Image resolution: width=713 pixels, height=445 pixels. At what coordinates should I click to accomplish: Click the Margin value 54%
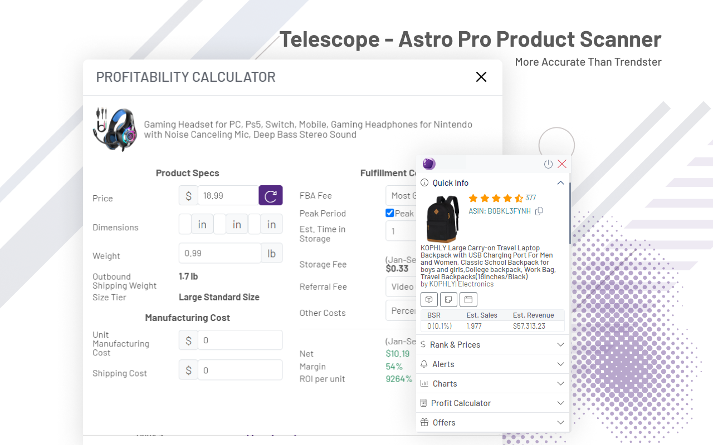pos(394,367)
